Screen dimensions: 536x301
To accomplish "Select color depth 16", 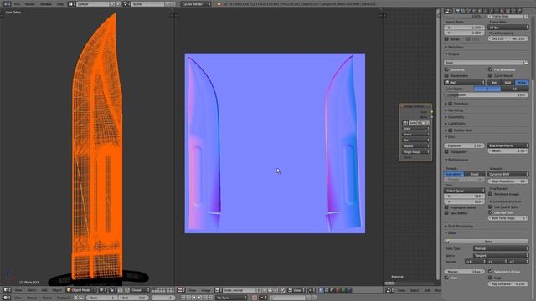I will coord(515,89).
